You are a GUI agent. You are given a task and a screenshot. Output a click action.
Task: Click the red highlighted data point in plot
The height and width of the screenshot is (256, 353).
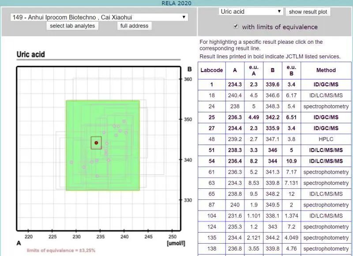tap(96, 143)
